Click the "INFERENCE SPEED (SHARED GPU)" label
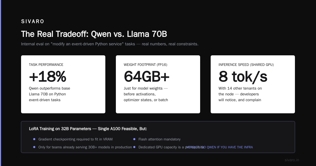316x166 pixels. [246, 65]
